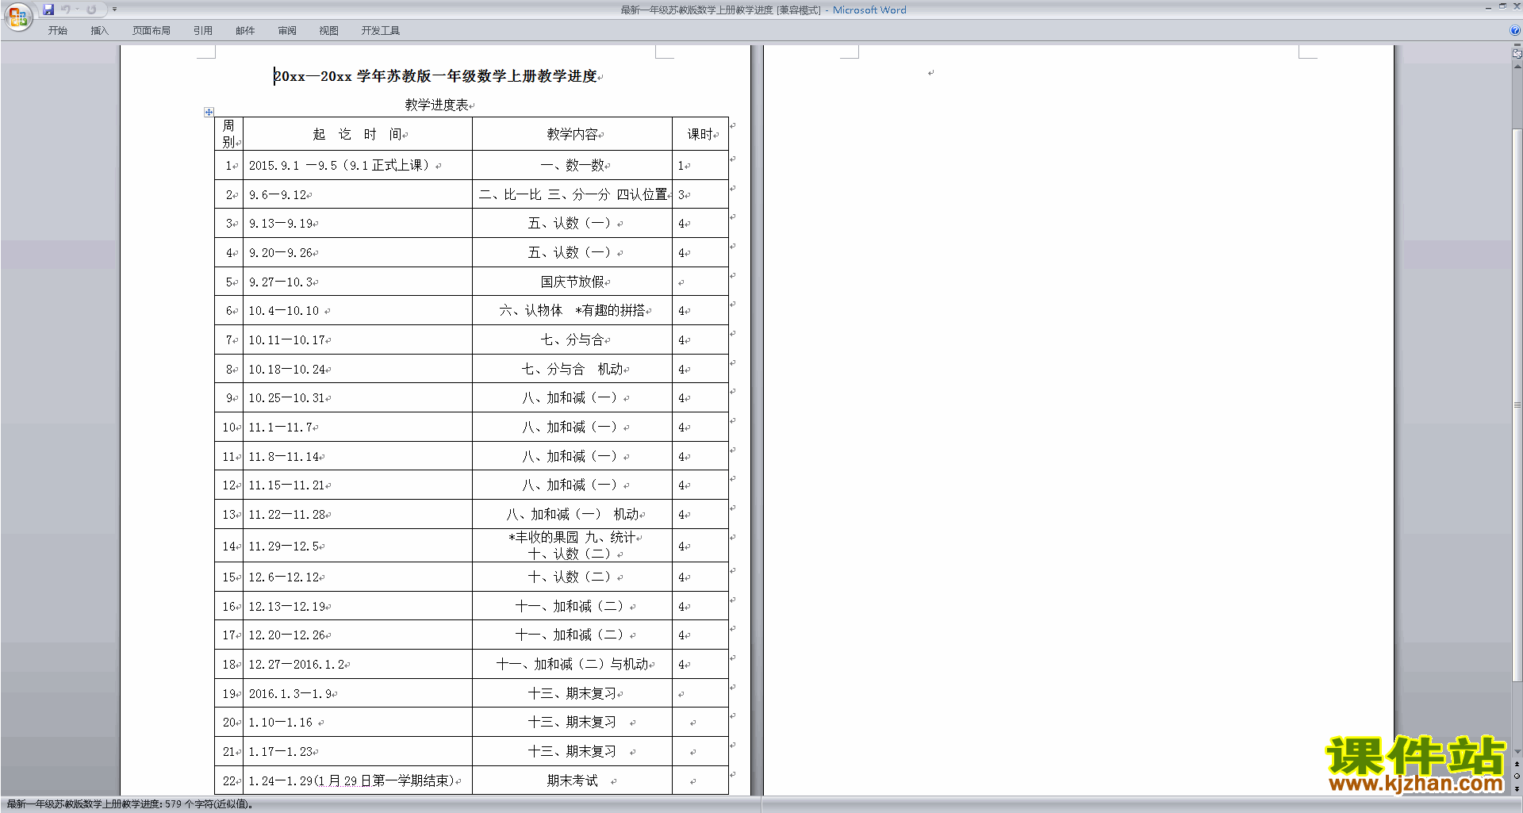
Task: Toggle the ruler display icon above scrollbar
Action: pyautogui.click(x=1517, y=54)
